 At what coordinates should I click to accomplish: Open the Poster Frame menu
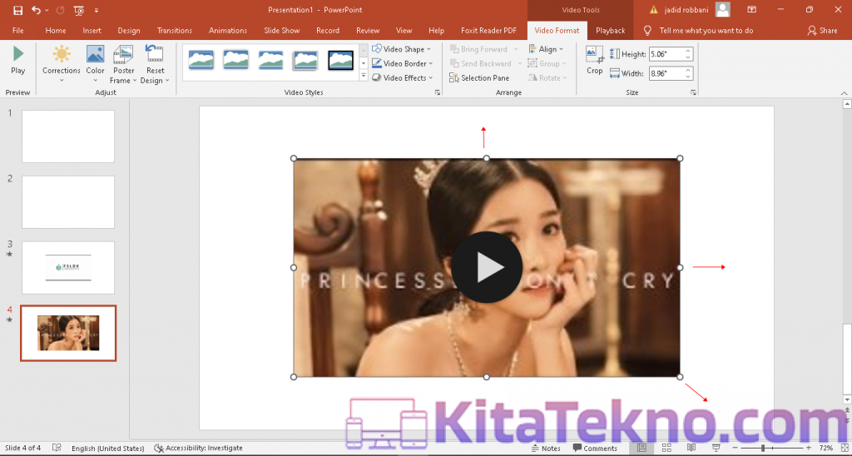pos(124,64)
